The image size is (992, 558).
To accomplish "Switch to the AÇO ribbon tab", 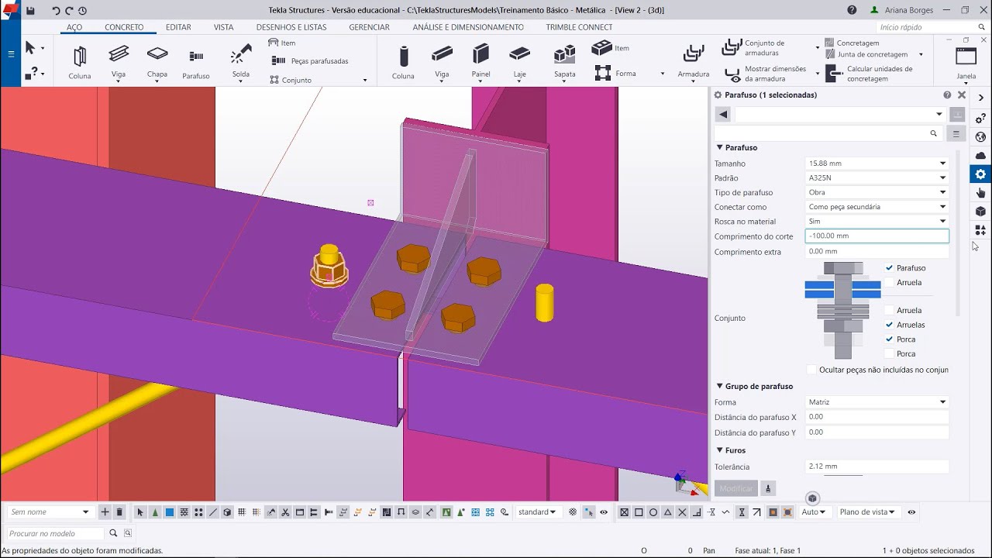I will tap(74, 27).
